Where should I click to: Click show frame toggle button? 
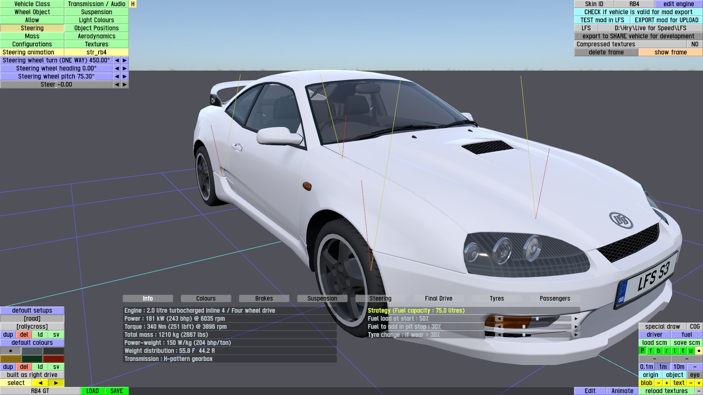670,52
